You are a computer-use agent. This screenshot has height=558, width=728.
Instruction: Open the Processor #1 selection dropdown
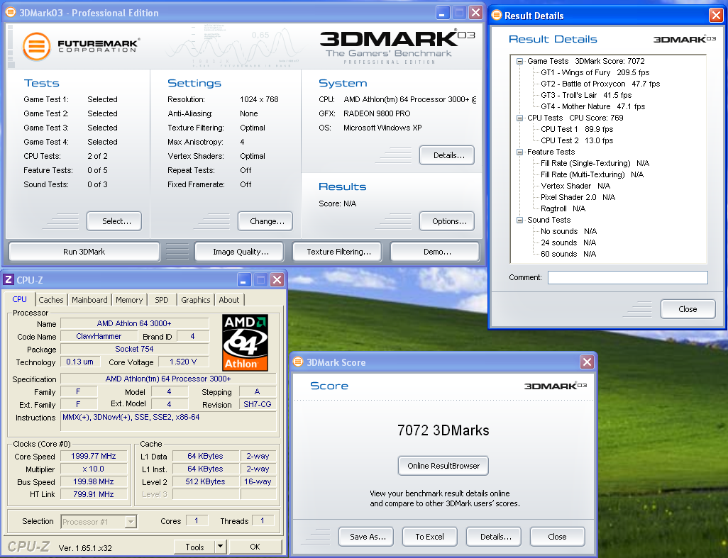click(x=131, y=522)
